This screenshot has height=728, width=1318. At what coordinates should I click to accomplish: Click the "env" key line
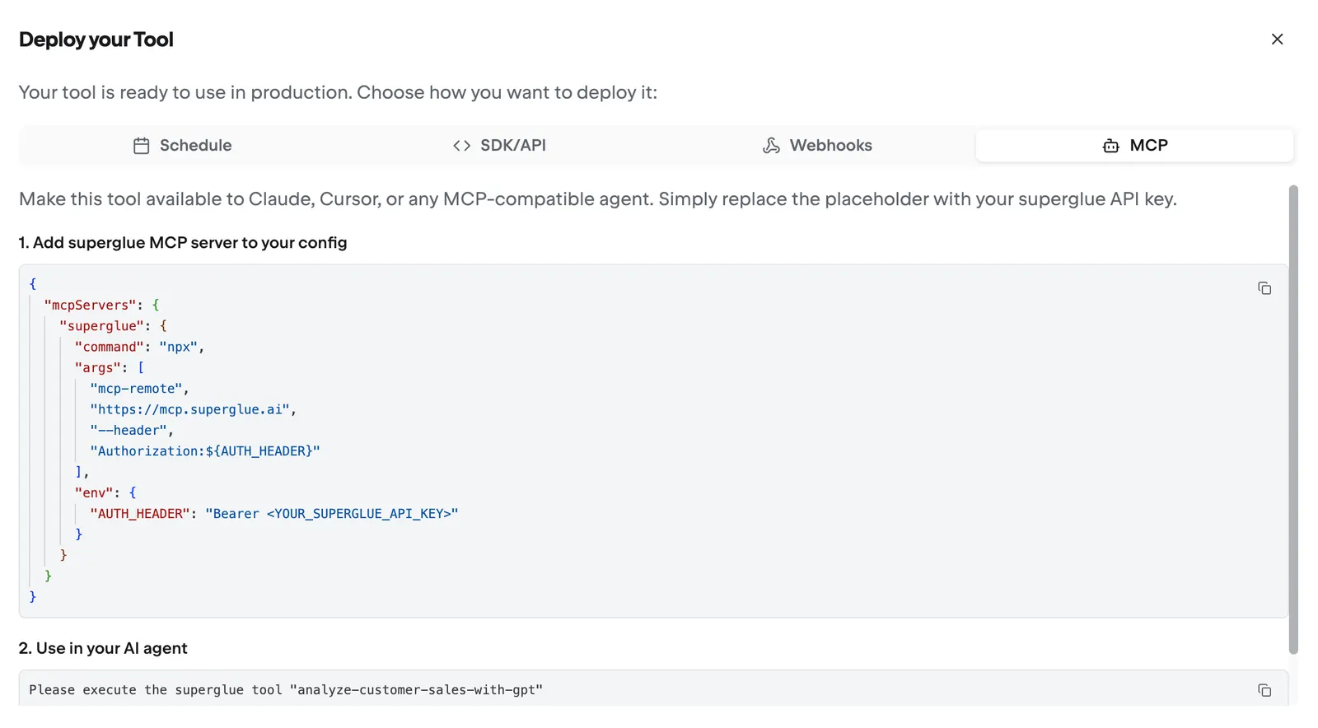click(x=105, y=492)
